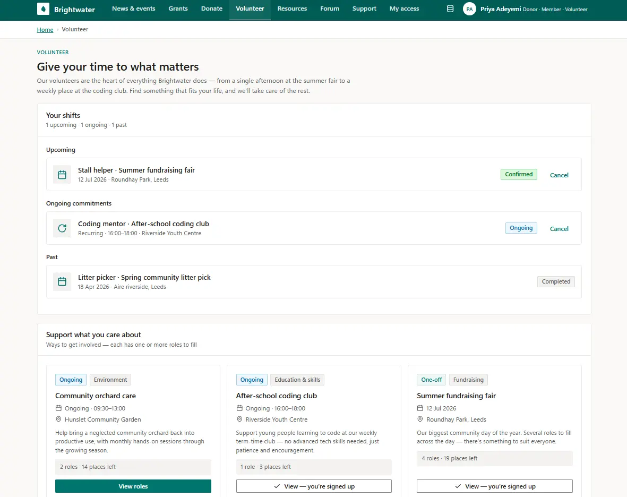Click the Confirmed status badge
The image size is (627, 497).
(x=519, y=174)
